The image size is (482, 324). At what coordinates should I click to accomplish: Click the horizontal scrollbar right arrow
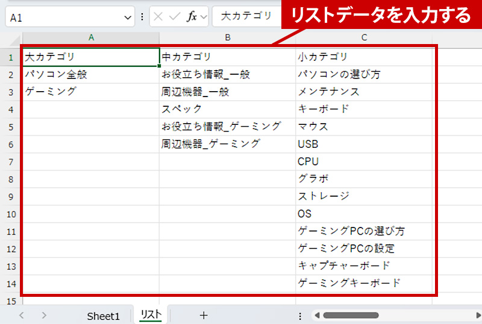pyautogui.click(x=478, y=316)
